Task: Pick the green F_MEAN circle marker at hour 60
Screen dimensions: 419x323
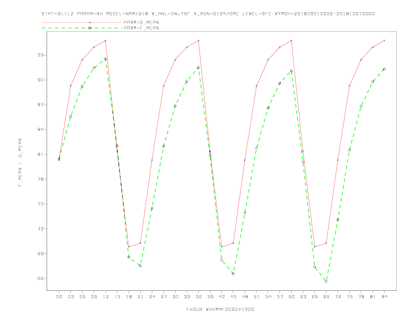Action: [x=292, y=71]
